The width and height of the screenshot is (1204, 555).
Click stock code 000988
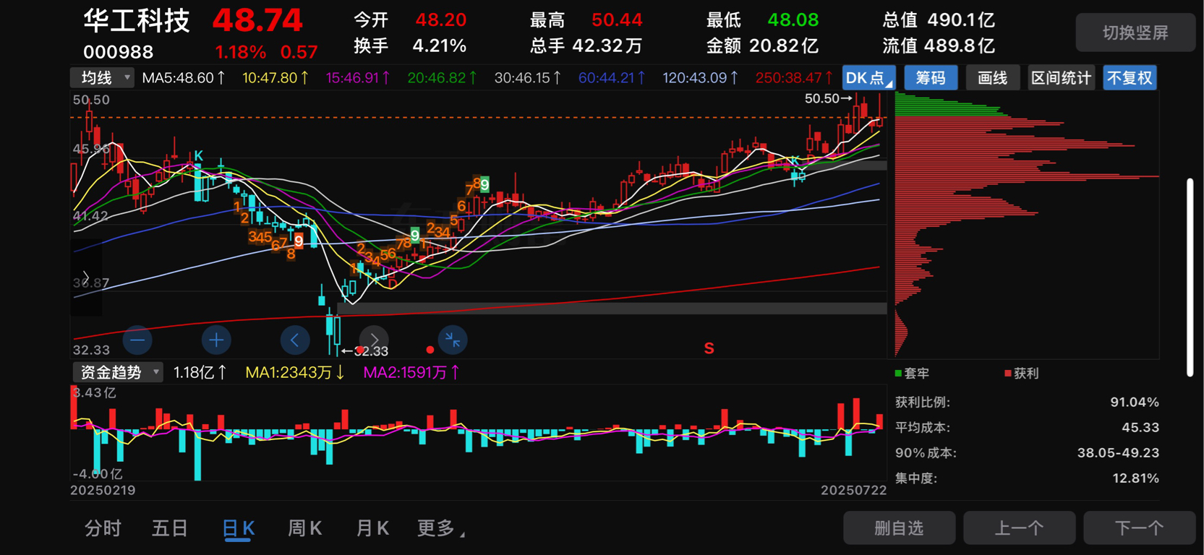coord(118,52)
